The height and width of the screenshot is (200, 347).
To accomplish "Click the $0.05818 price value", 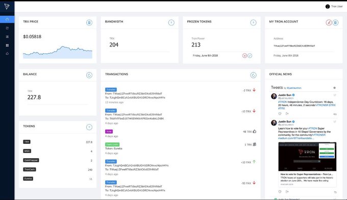I will pos(32,37).
